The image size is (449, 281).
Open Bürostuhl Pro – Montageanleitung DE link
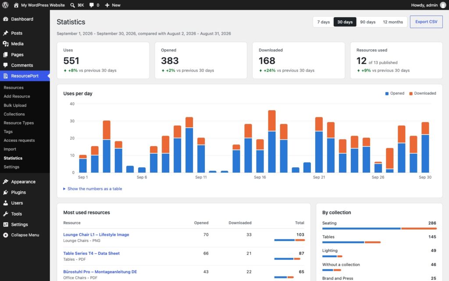click(x=100, y=271)
